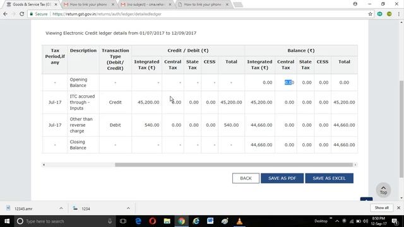404x227 pixels.
Task: Expand options for the 12345.amr download
Action: tap(61, 209)
